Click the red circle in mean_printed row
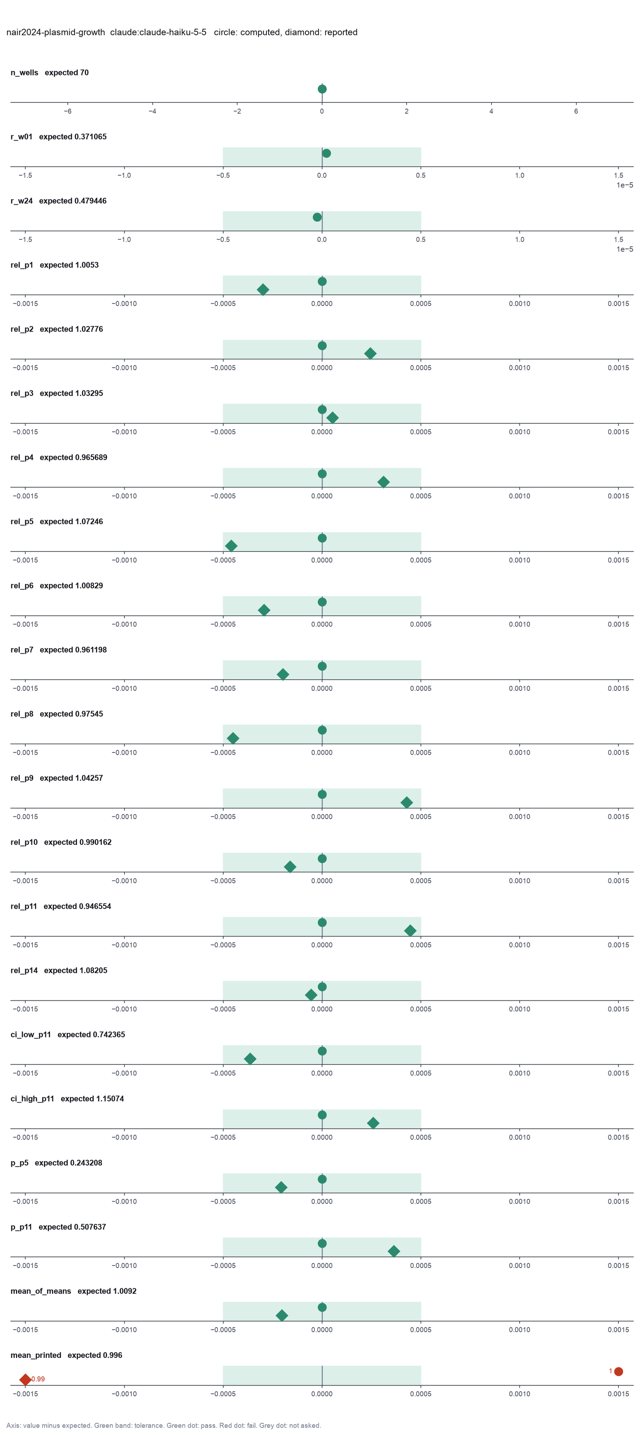Image resolution: width=642 pixels, height=1435 pixels. click(x=619, y=1372)
